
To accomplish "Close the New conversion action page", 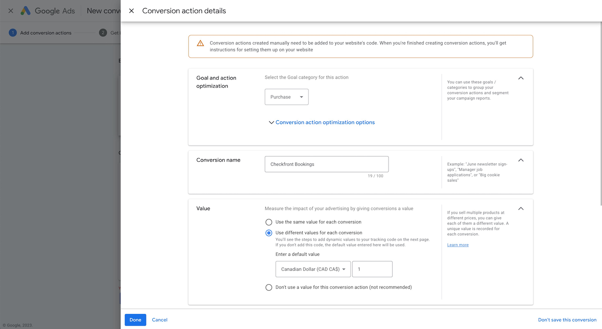I will (11, 11).
